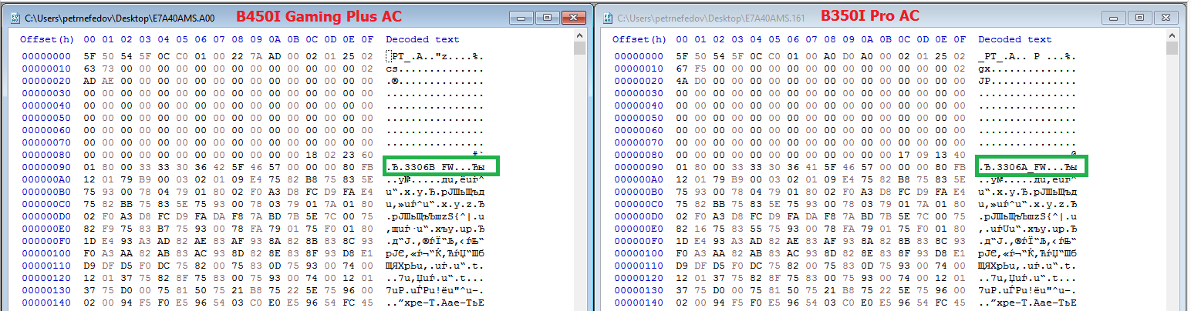Click decoded text '.Ђ.3306A_FW...Ђы' in 161 window
This screenshot has width=1191, height=311.
[x=1027, y=167]
